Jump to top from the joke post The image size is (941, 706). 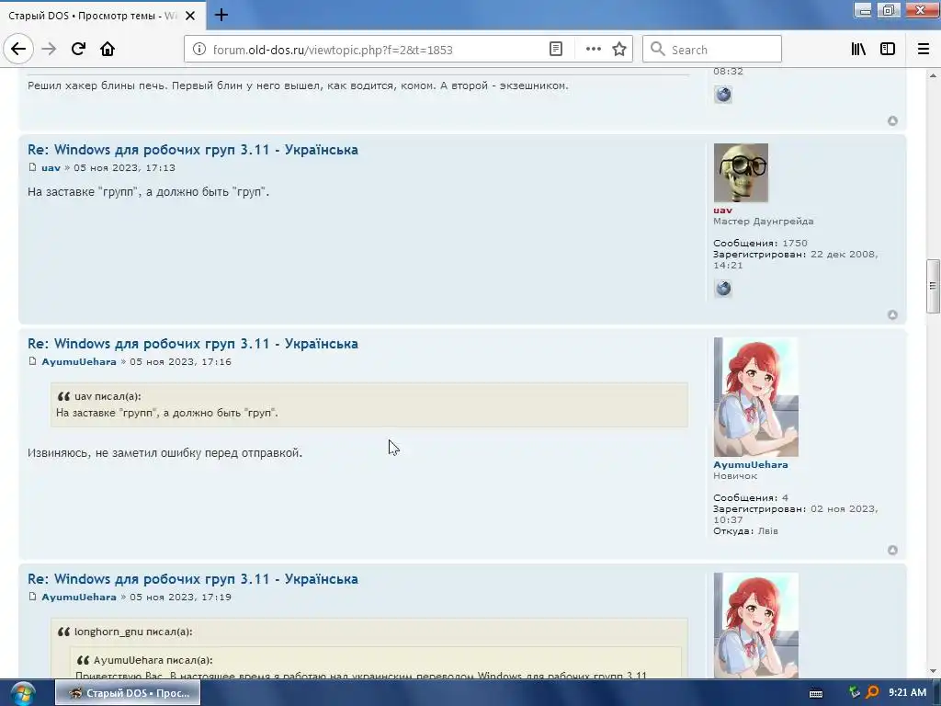[892, 120]
